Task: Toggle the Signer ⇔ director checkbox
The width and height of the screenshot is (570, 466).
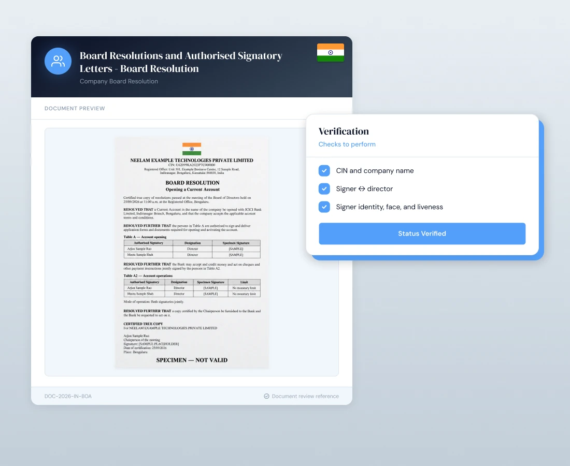Action: point(324,189)
